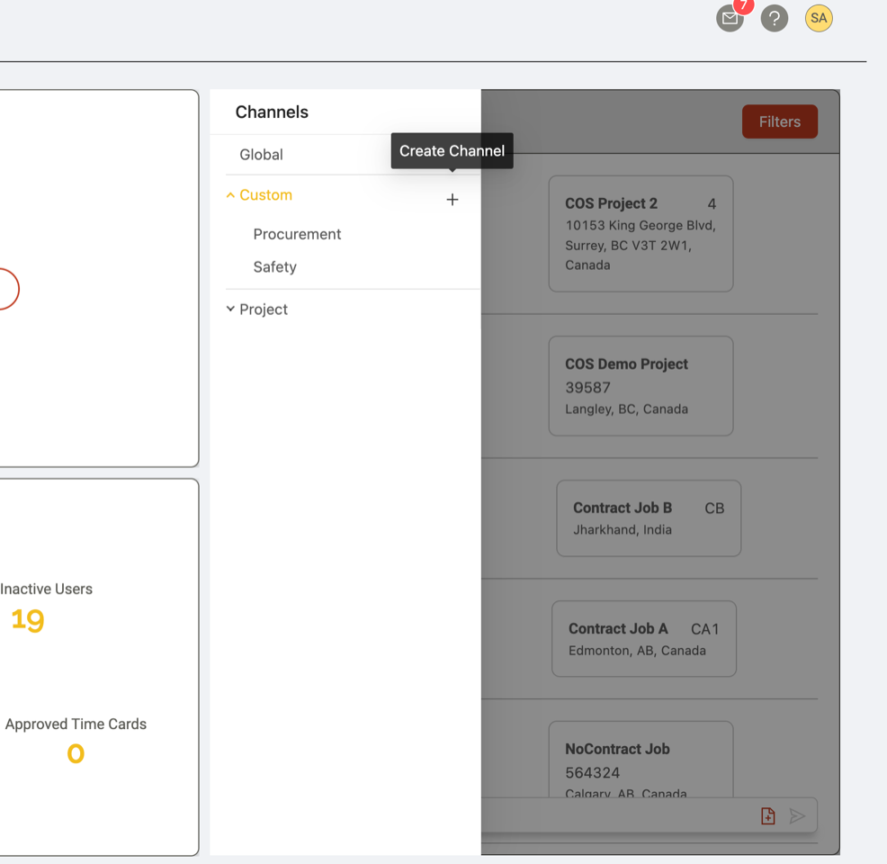Click the 39587 project number
Screen dimensions: 887x864
pos(587,388)
